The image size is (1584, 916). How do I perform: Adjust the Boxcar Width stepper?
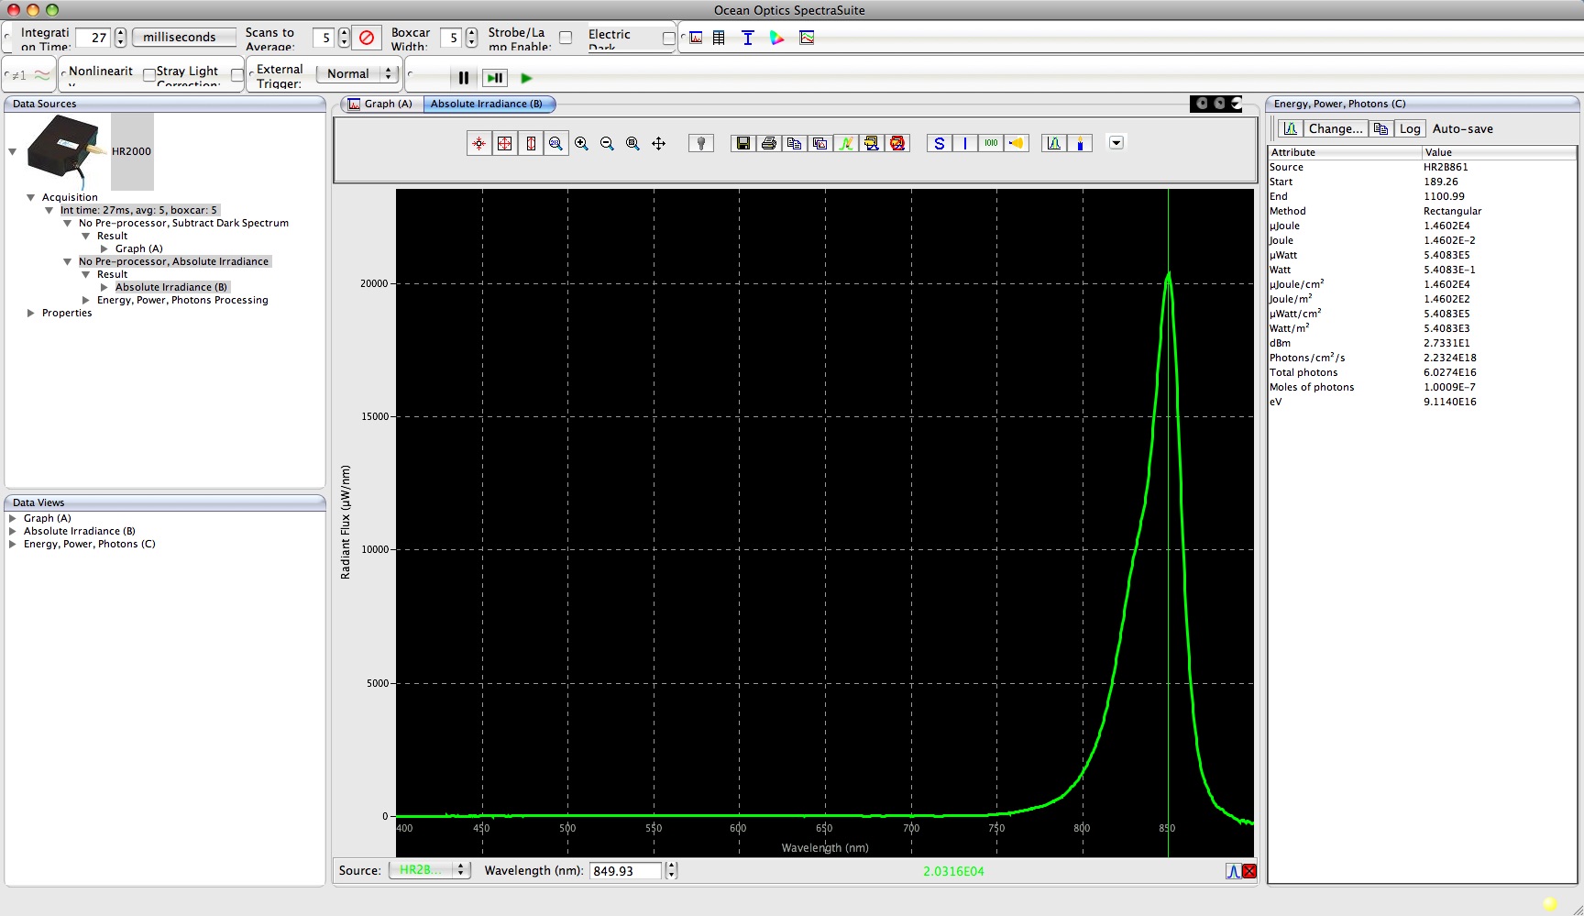pos(471,38)
